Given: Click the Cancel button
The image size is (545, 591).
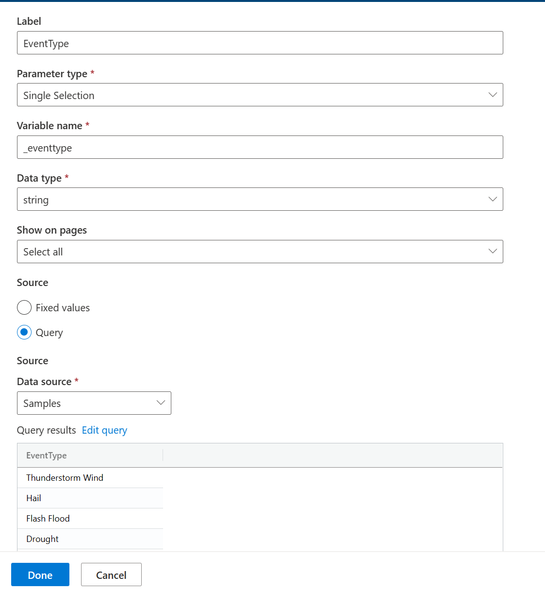Looking at the screenshot, I should coord(111,574).
